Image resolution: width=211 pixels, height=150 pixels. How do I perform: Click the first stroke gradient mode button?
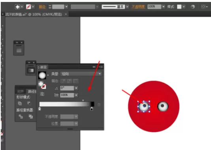pos(63,81)
